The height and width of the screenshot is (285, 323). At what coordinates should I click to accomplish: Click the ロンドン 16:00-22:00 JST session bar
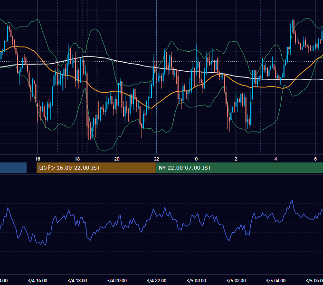click(96, 168)
